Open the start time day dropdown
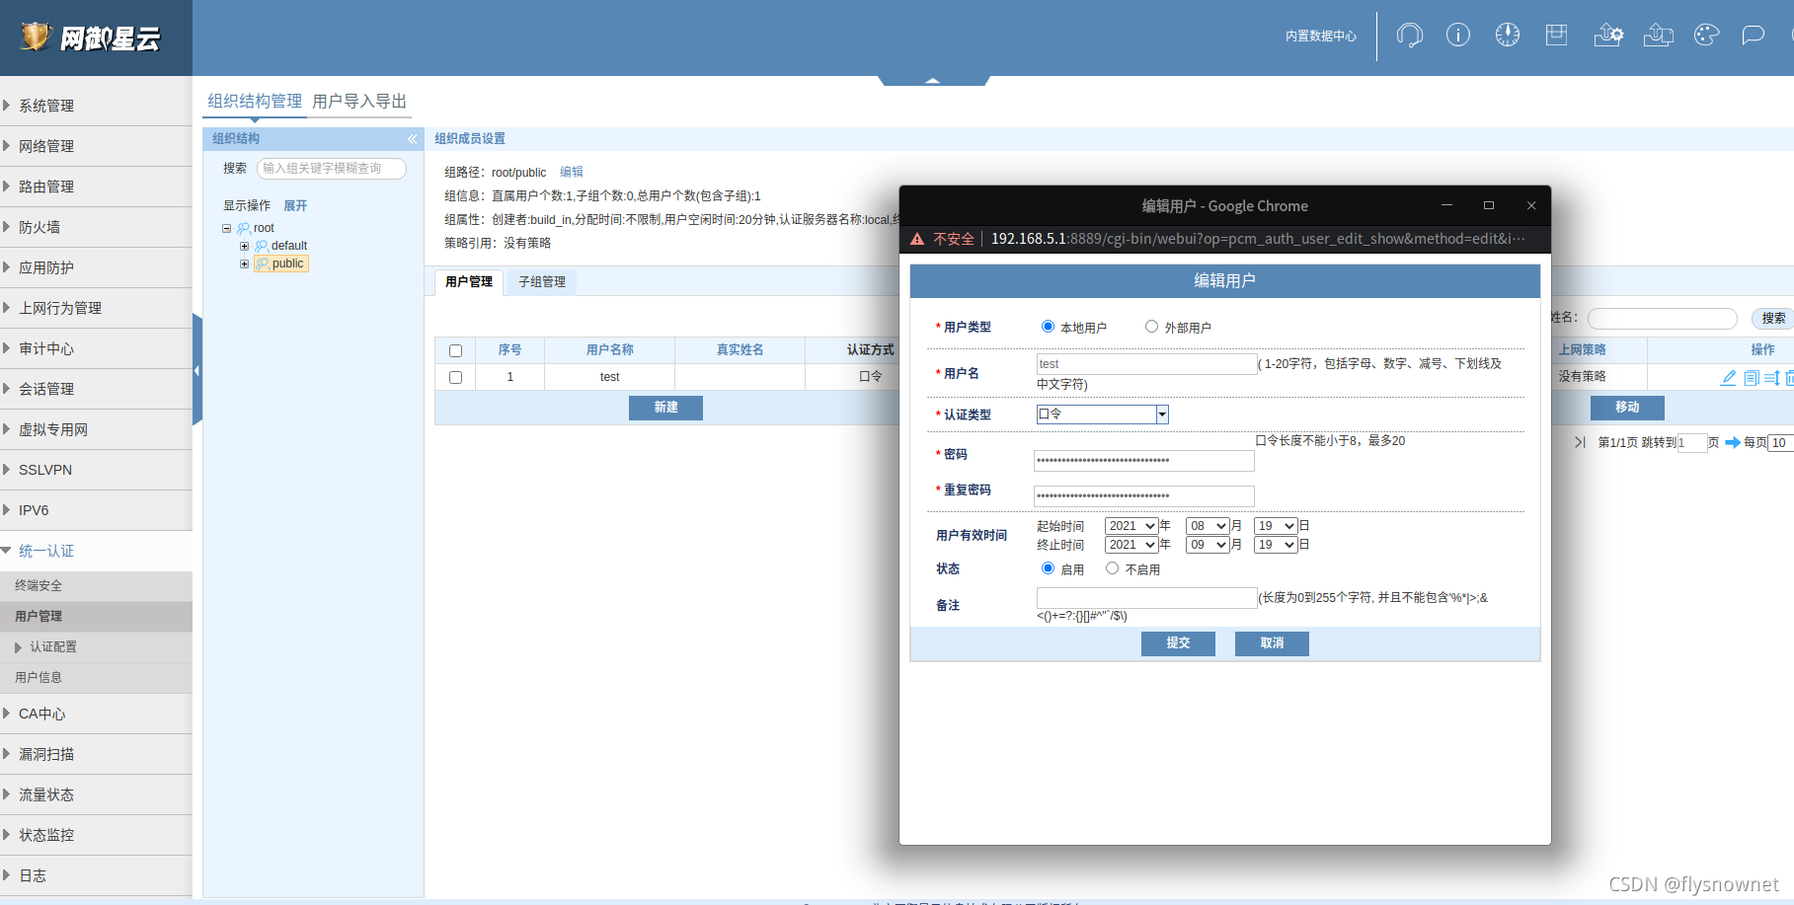This screenshot has height=905, width=1794. pyautogui.click(x=1276, y=526)
